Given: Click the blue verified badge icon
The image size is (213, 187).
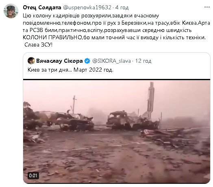Looking at the screenshot, I should point(87,61).
